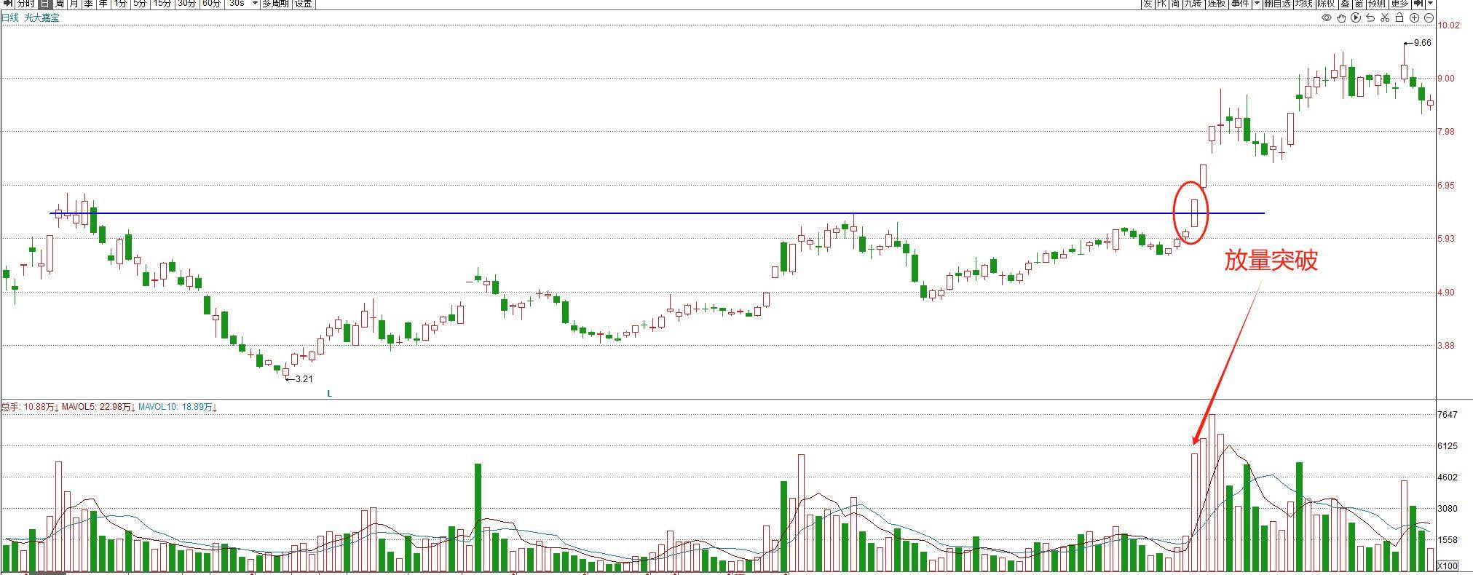This screenshot has height=575, width=1473.
Task: Click the 7647 volume axis value
Action: click(1448, 414)
